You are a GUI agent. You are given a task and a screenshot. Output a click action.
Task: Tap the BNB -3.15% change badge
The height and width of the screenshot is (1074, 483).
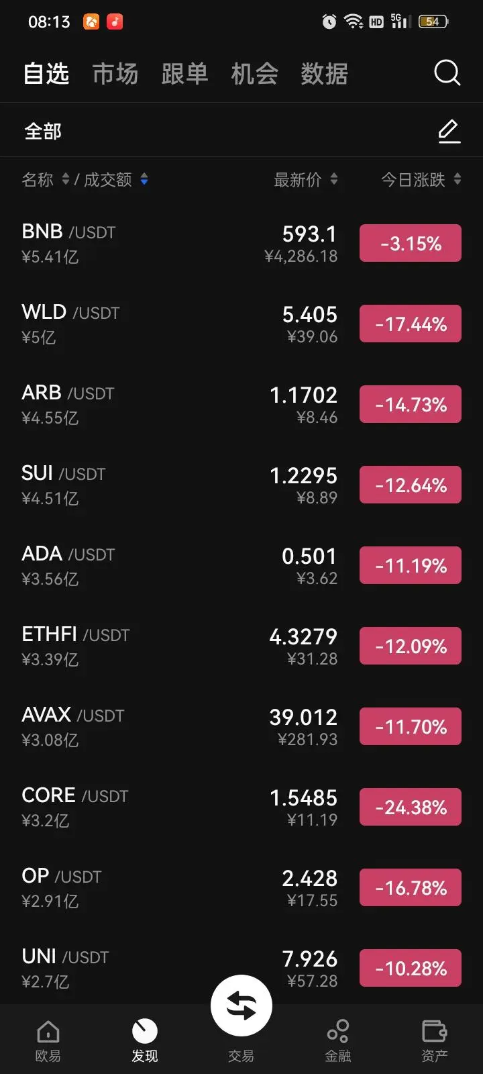pyautogui.click(x=411, y=243)
